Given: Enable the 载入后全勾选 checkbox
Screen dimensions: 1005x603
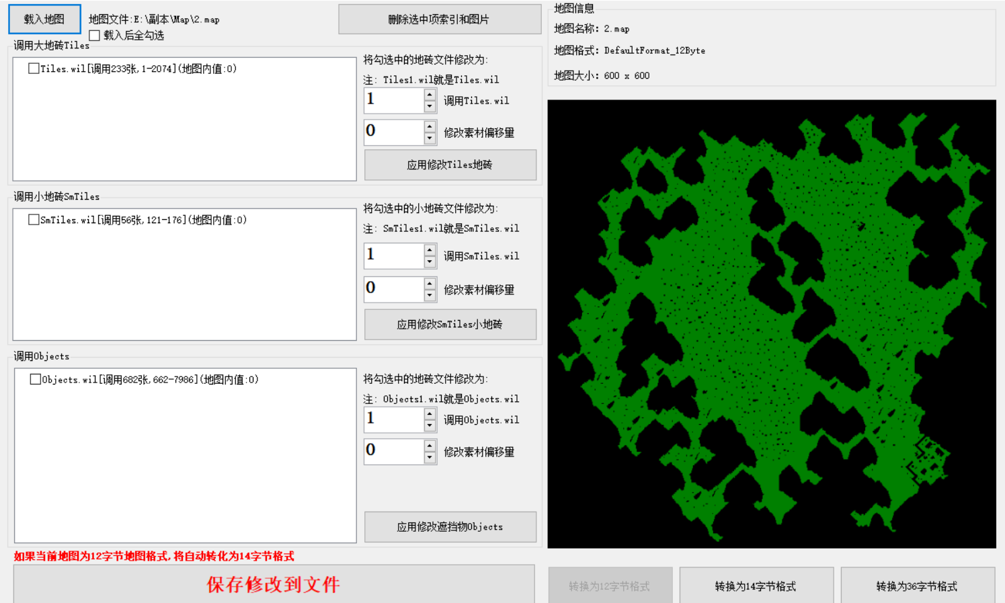Looking at the screenshot, I should (x=94, y=36).
